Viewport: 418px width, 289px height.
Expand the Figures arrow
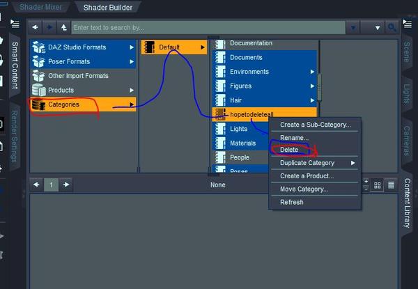(312, 86)
